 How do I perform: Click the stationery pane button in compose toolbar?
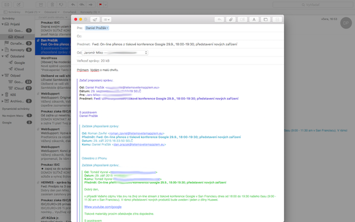(277, 19)
